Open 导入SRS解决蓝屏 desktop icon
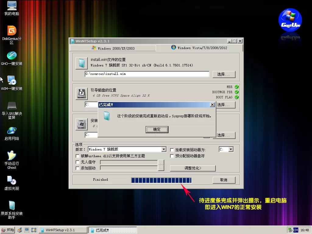 pyautogui.click(x=12, y=106)
